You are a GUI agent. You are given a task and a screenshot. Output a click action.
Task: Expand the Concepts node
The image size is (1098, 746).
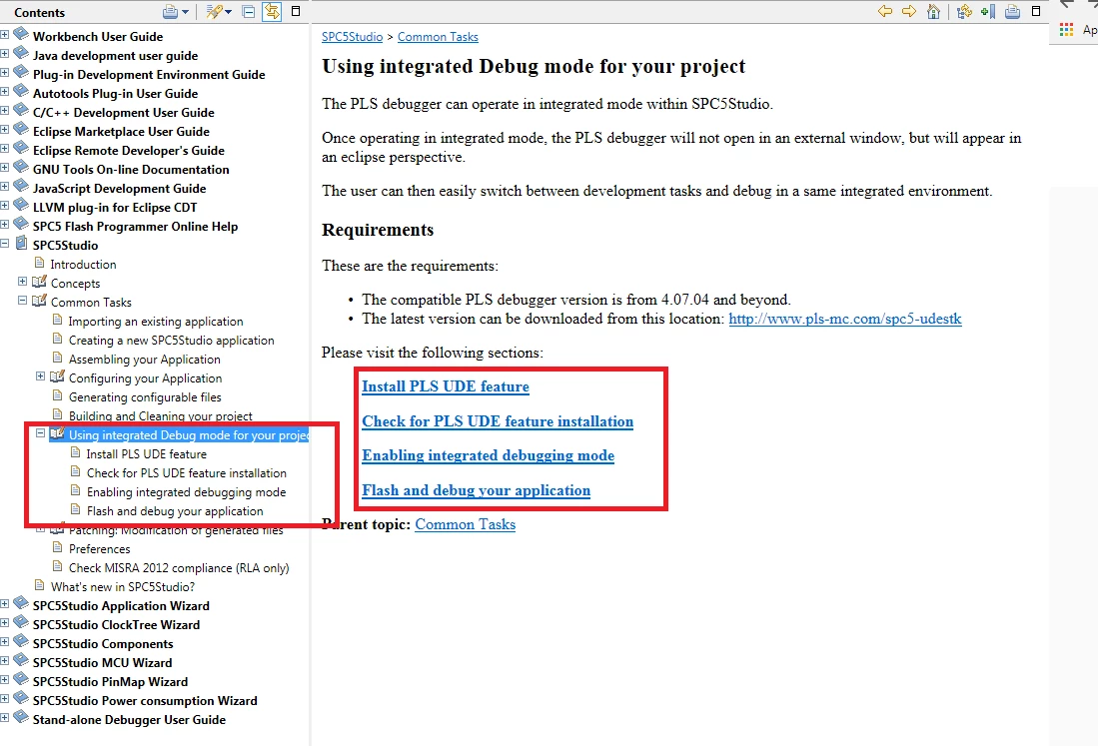pos(22,282)
